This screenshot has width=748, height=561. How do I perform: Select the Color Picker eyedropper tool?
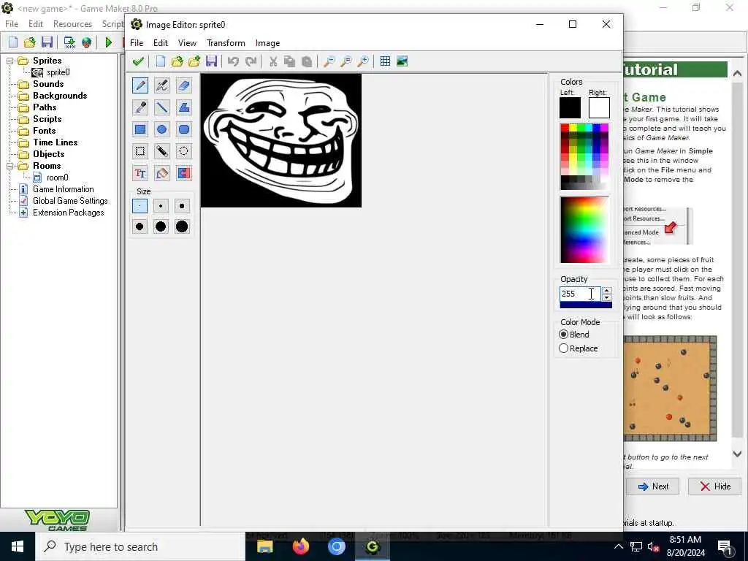140,107
